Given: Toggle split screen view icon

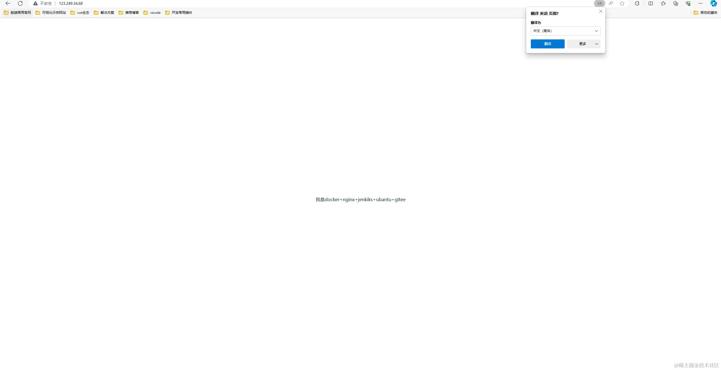Looking at the screenshot, I should click(651, 3).
